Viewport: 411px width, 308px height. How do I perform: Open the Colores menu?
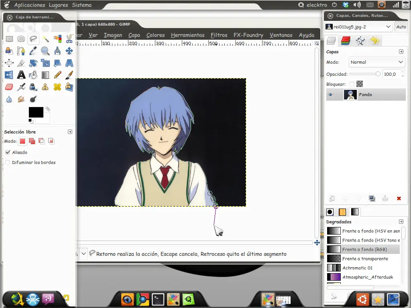coord(155,35)
